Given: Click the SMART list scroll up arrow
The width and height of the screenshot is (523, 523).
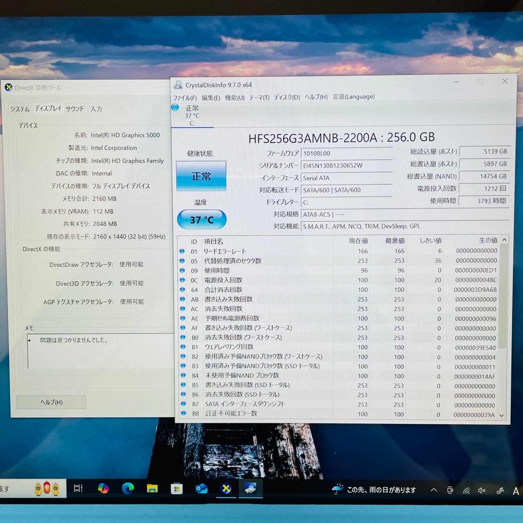Looking at the screenshot, I should tap(504, 240).
